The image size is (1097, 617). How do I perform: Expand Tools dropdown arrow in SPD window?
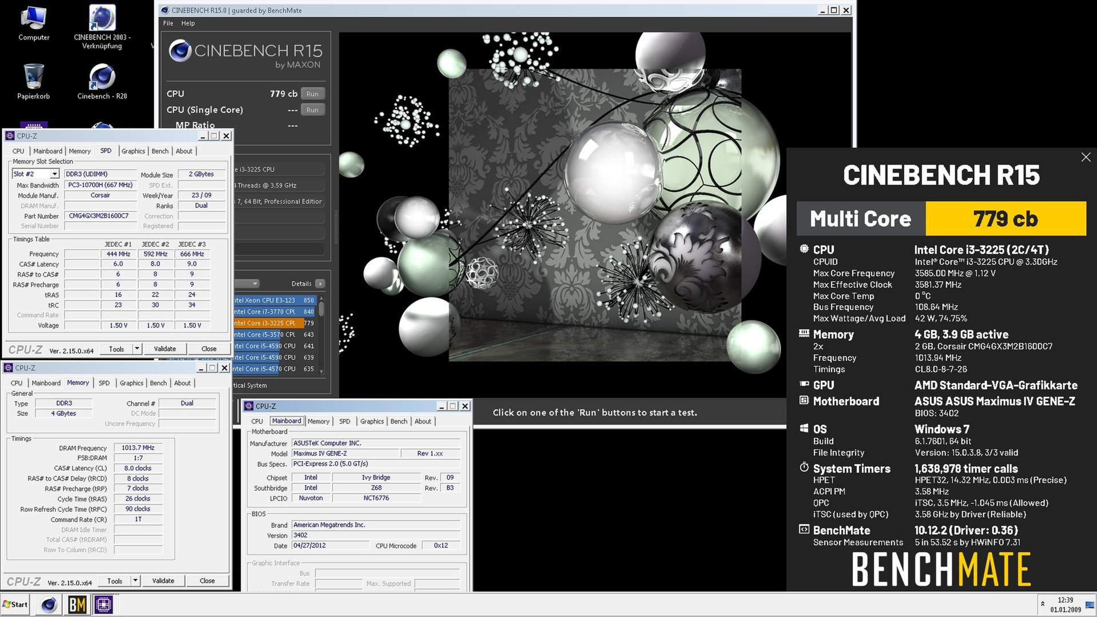click(x=137, y=348)
